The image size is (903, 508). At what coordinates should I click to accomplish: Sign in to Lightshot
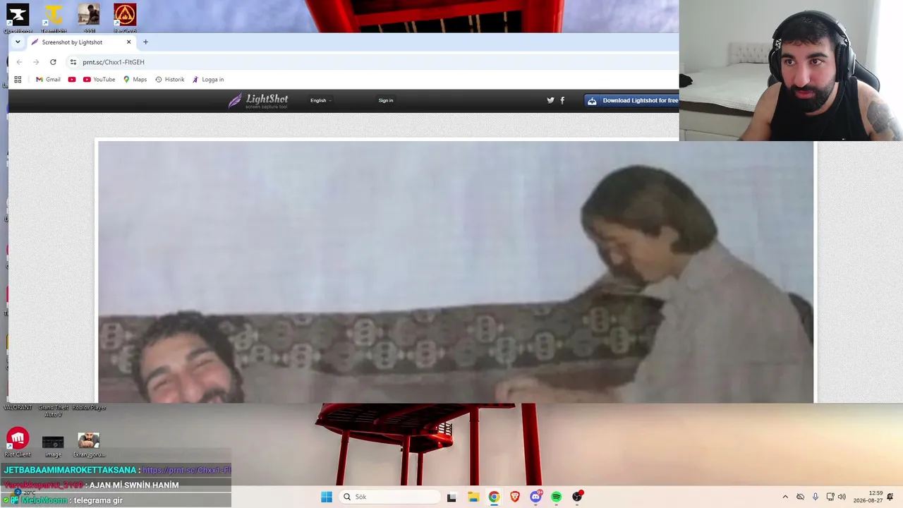tap(386, 100)
